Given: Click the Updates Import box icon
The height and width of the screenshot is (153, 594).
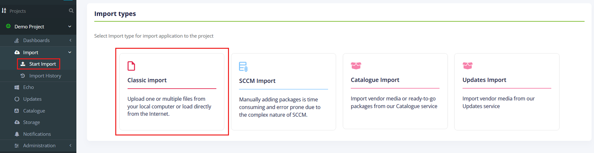Looking at the screenshot, I should click(468, 66).
